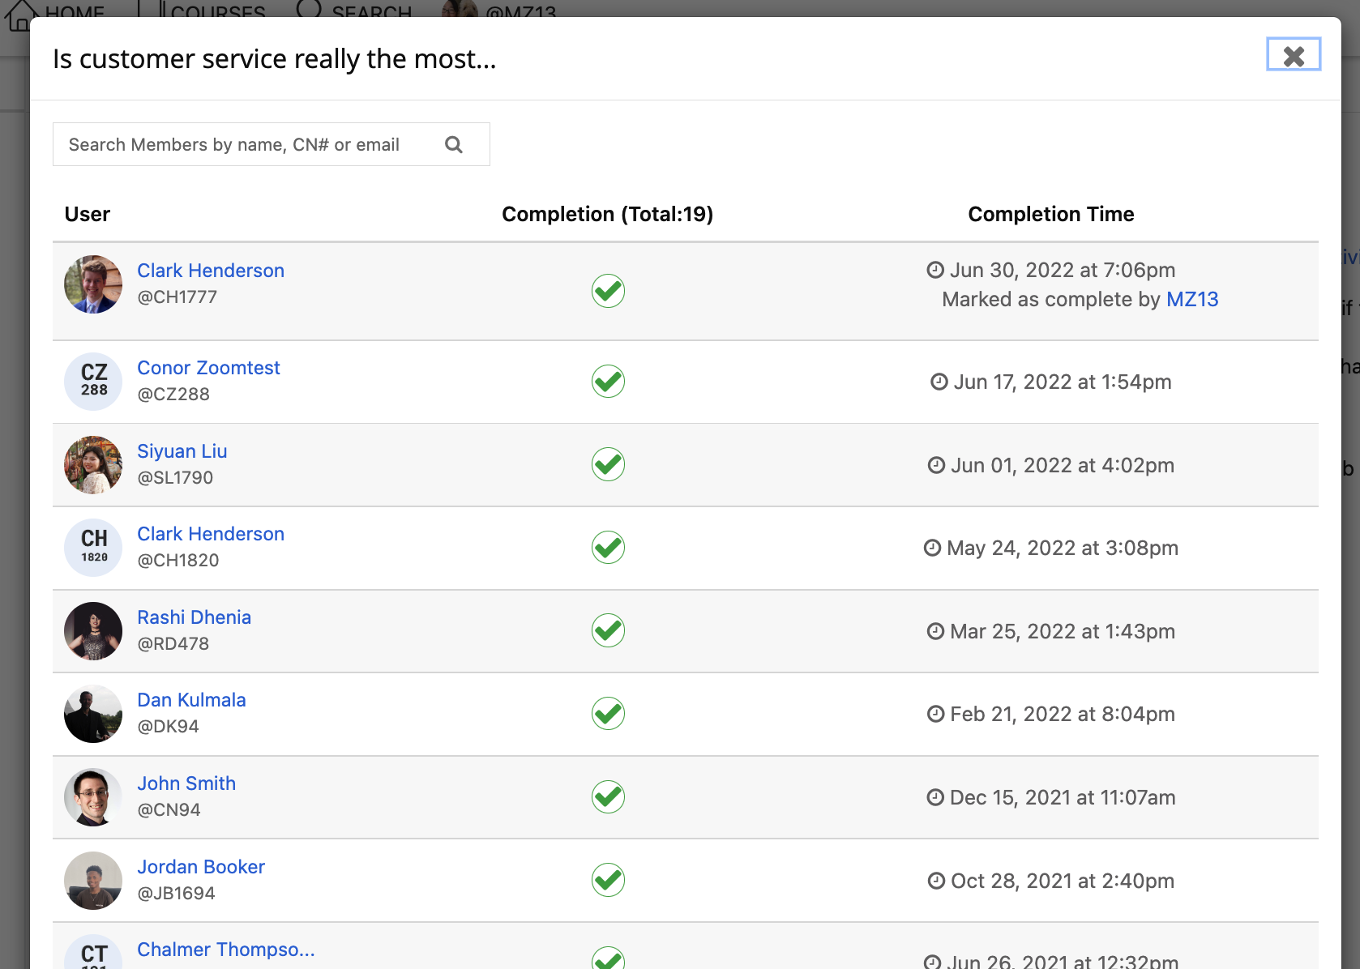The height and width of the screenshot is (969, 1360).
Task: Click the MZ13 link in completion note
Action: pyautogui.click(x=1192, y=299)
